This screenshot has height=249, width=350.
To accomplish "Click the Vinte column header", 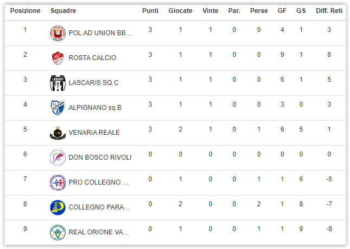I will (210, 11).
